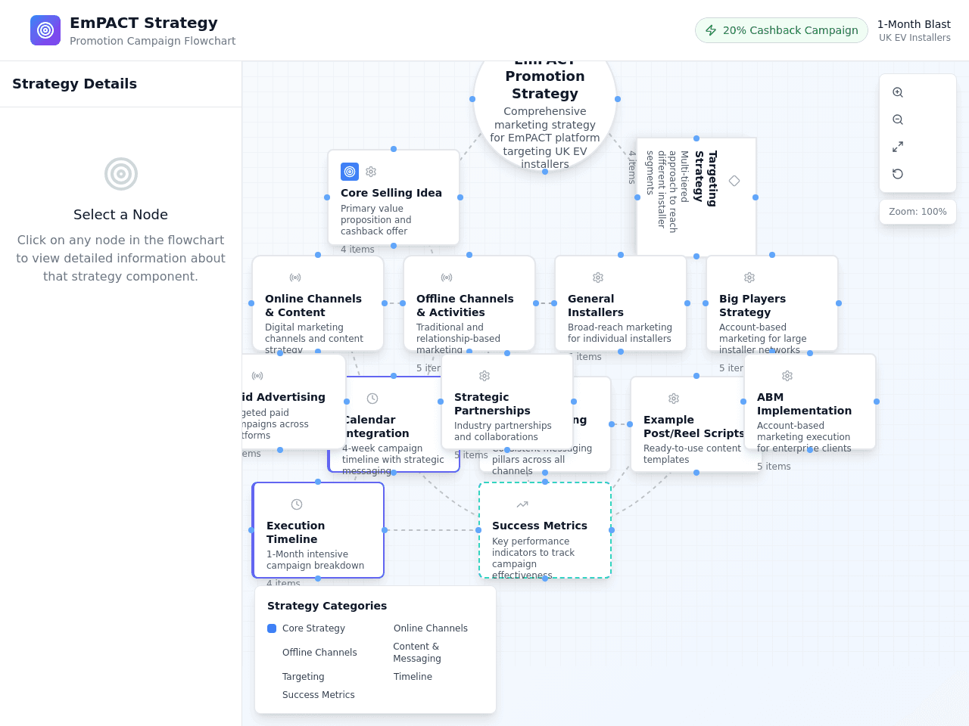
Task: Click the Success Metrics description text
Action: pos(534,558)
